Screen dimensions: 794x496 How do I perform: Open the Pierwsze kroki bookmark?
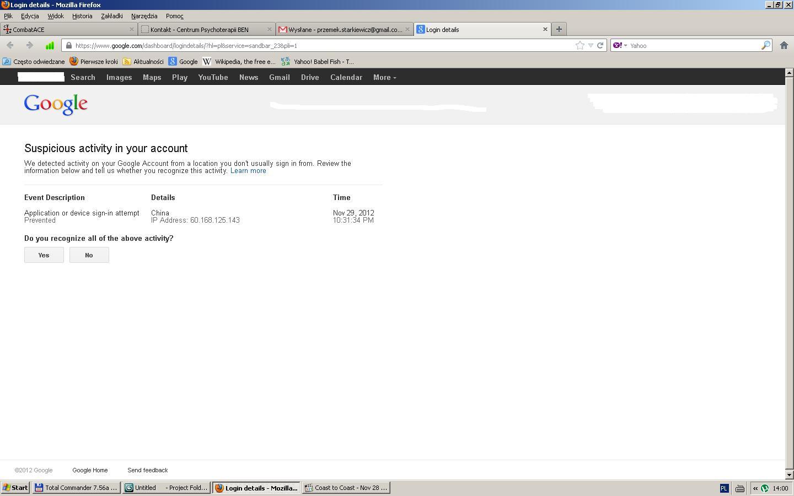tap(94, 62)
